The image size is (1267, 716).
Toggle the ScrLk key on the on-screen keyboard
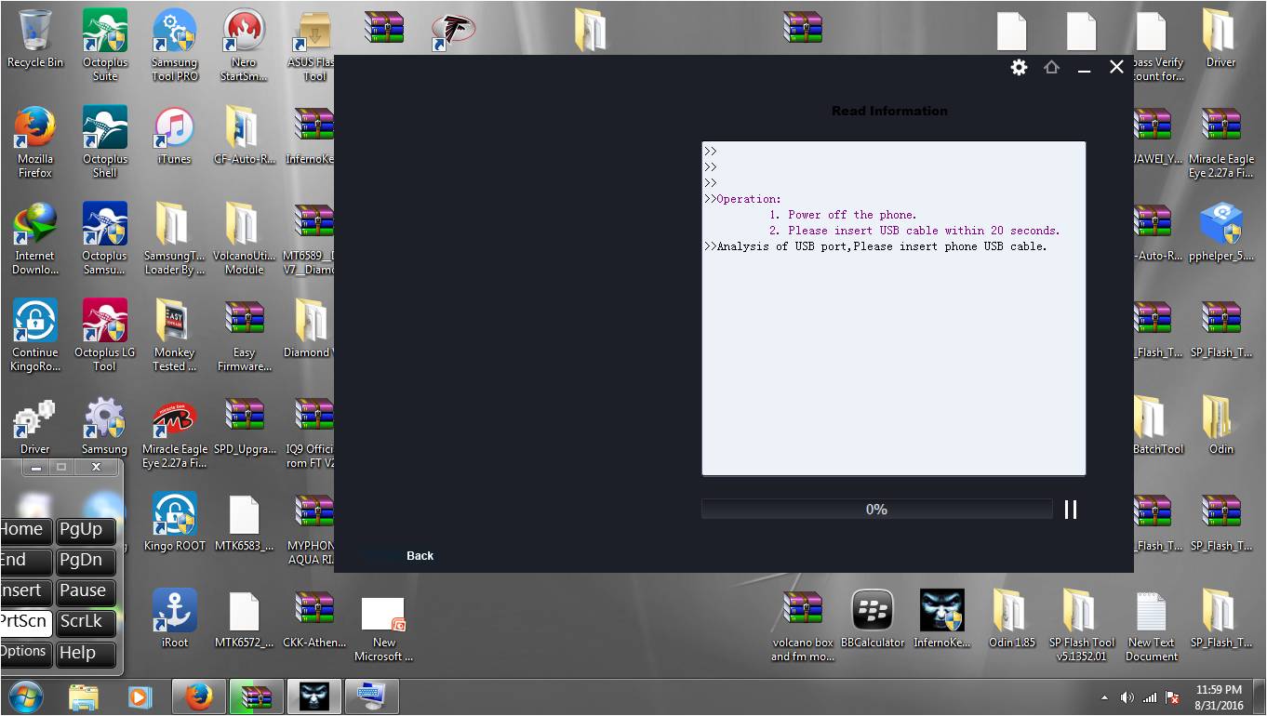click(x=87, y=622)
